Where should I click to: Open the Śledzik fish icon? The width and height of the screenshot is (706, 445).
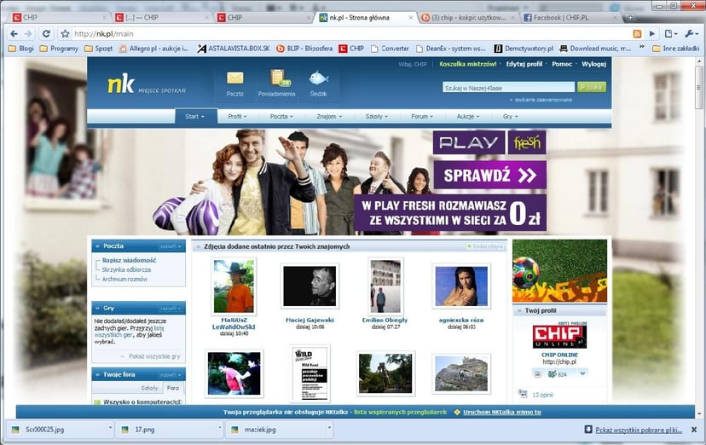[x=318, y=82]
